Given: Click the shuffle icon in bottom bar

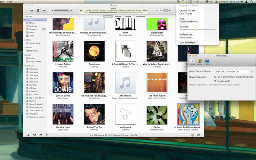Looking at the screenshot, I should tap(35, 135).
